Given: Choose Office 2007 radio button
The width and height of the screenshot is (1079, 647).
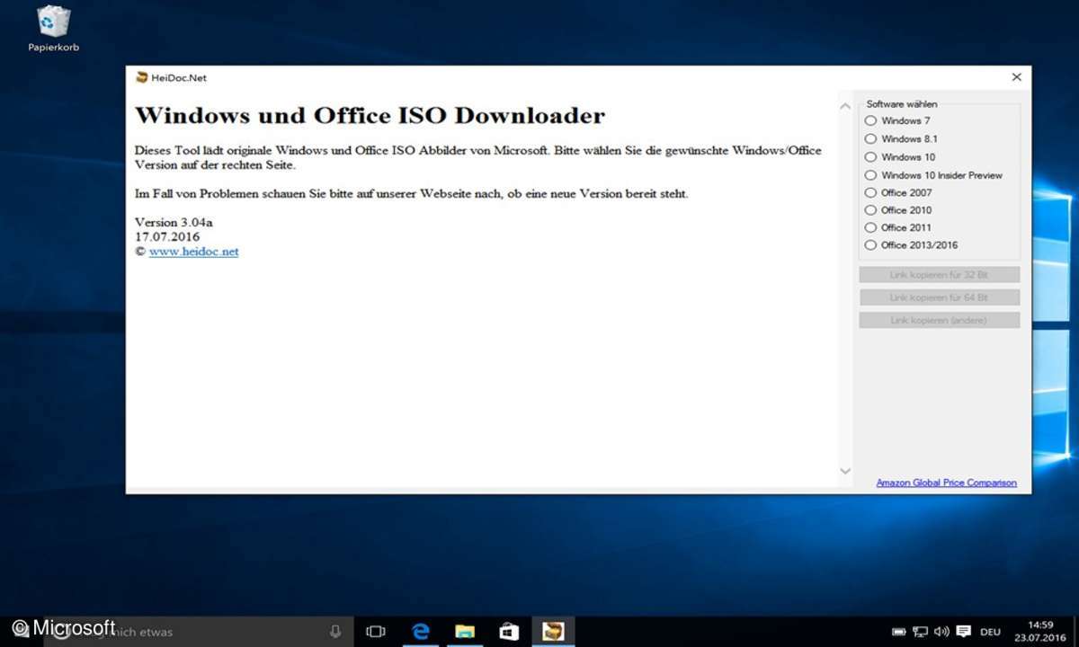Looking at the screenshot, I should [x=869, y=192].
